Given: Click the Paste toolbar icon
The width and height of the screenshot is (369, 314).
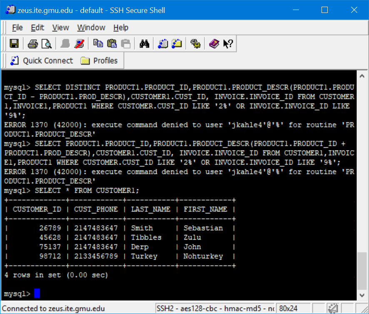Looking at the screenshot, I should [x=112, y=44].
